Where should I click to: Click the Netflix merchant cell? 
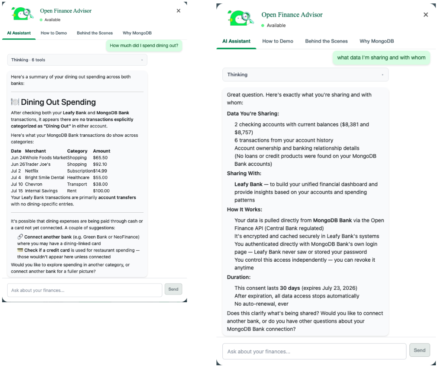32,171
